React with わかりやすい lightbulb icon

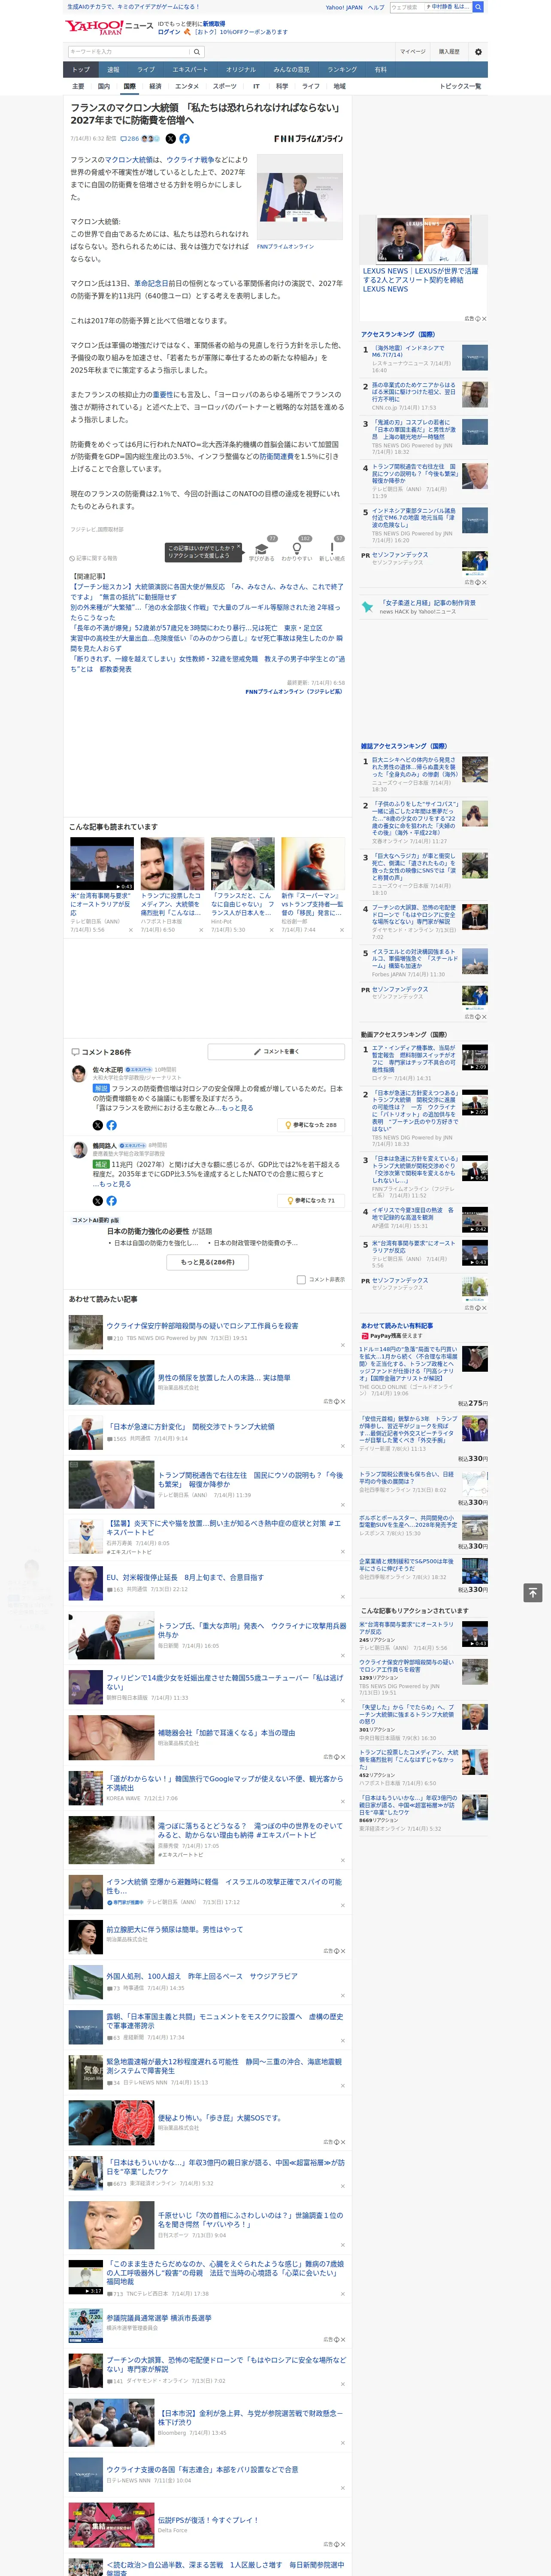coord(297,549)
